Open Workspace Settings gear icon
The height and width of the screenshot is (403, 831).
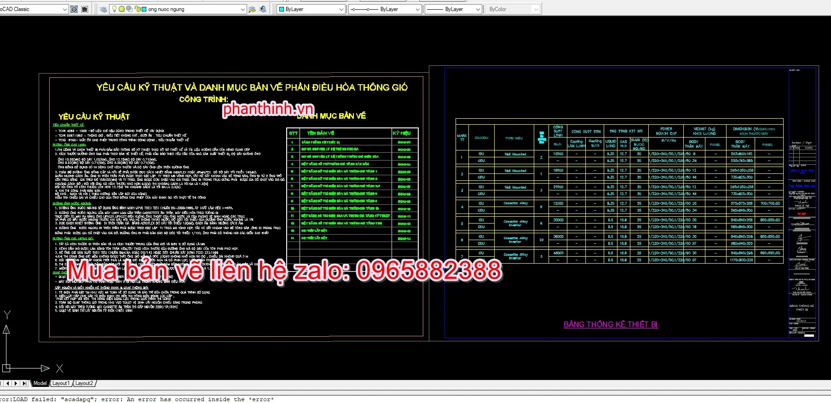click(x=74, y=9)
